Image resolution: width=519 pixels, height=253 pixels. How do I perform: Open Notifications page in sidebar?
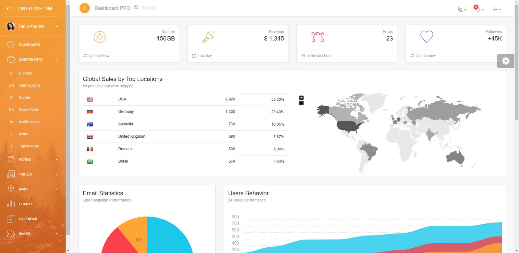pos(29,122)
